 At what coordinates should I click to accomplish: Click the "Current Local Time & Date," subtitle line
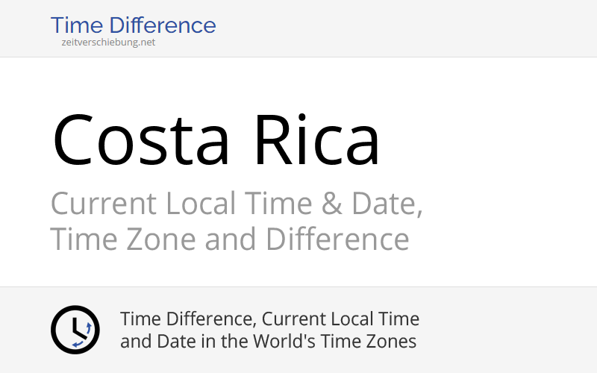(x=237, y=204)
